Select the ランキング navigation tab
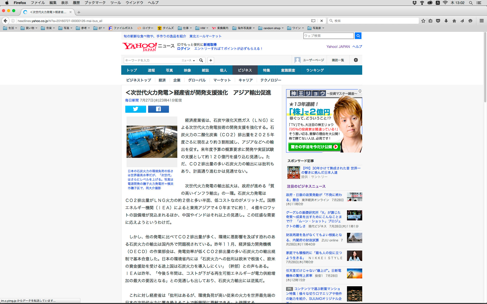Screen dimensions: 487x304 coord(315,70)
